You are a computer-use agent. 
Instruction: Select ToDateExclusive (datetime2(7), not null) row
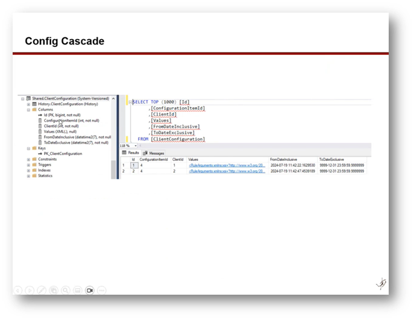[x=76, y=143]
